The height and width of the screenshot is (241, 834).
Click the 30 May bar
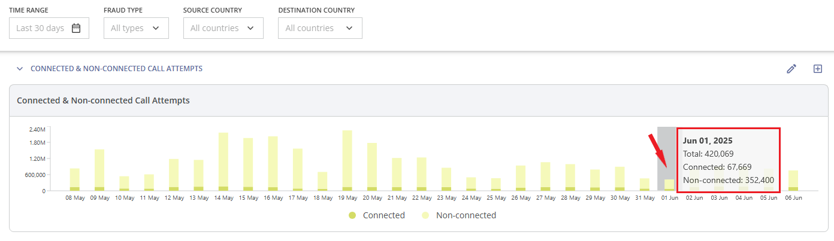tap(620, 179)
